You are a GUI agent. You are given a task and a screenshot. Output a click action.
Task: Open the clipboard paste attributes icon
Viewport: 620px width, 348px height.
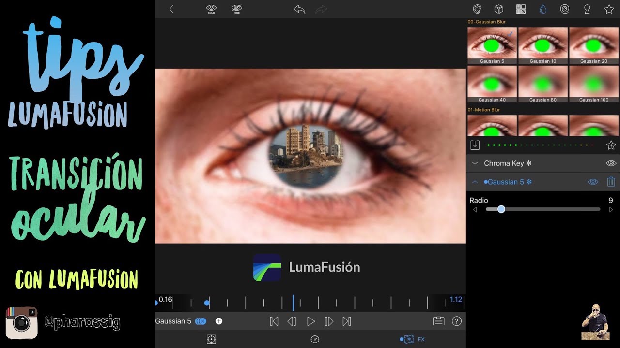[x=438, y=321]
